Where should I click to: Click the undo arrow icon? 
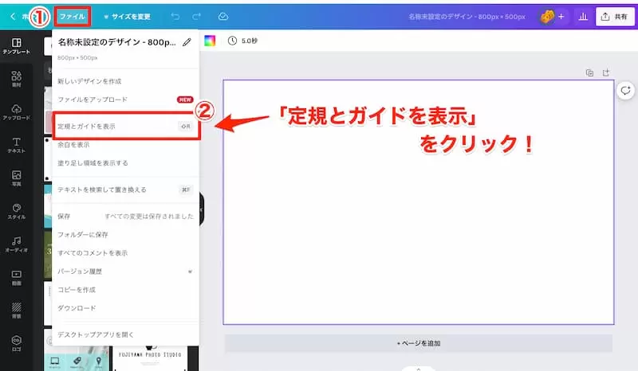(x=175, y=16)
